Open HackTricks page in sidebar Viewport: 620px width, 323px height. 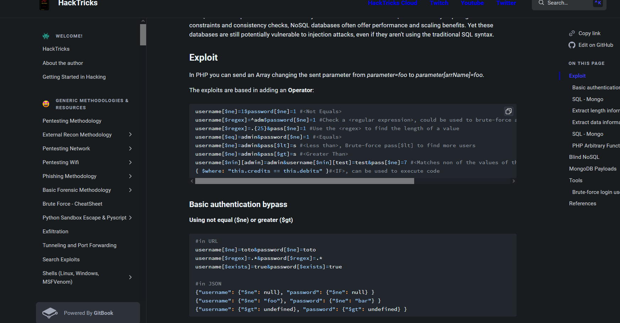click(x=56, y=49)
